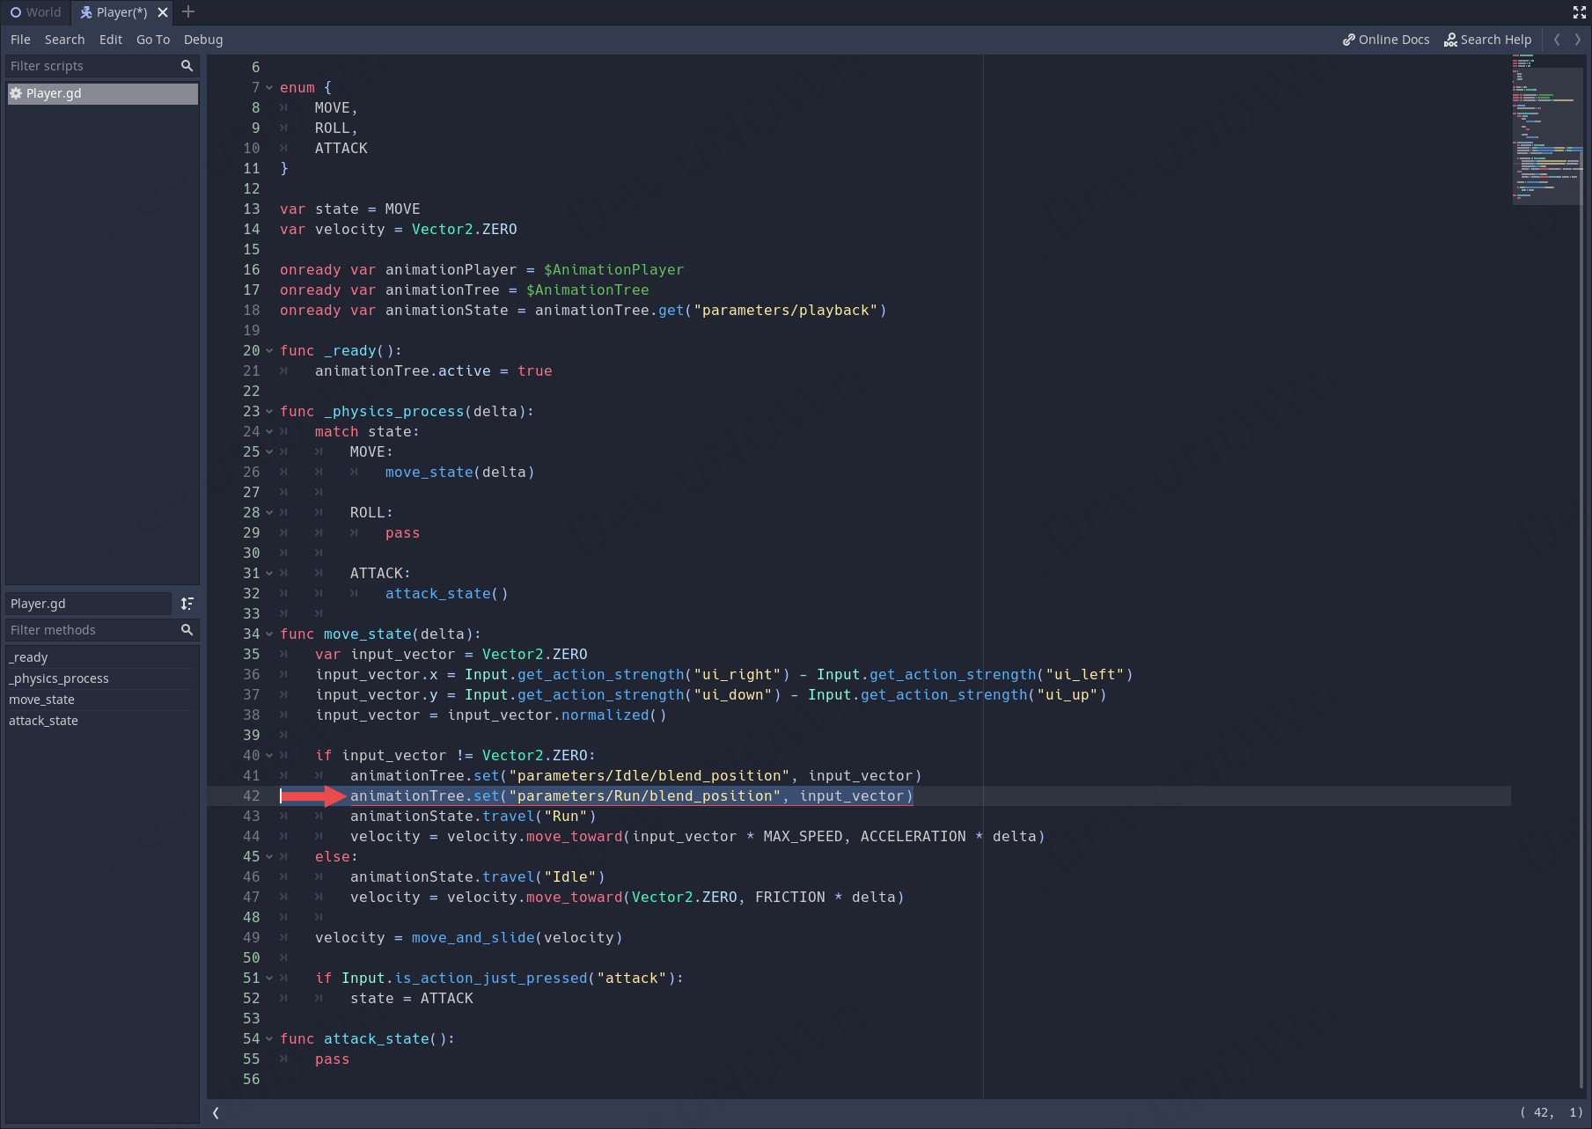Click the "ui_right" string
The width and height of the screenshot is (1592, 1129).
coord(737,675)
